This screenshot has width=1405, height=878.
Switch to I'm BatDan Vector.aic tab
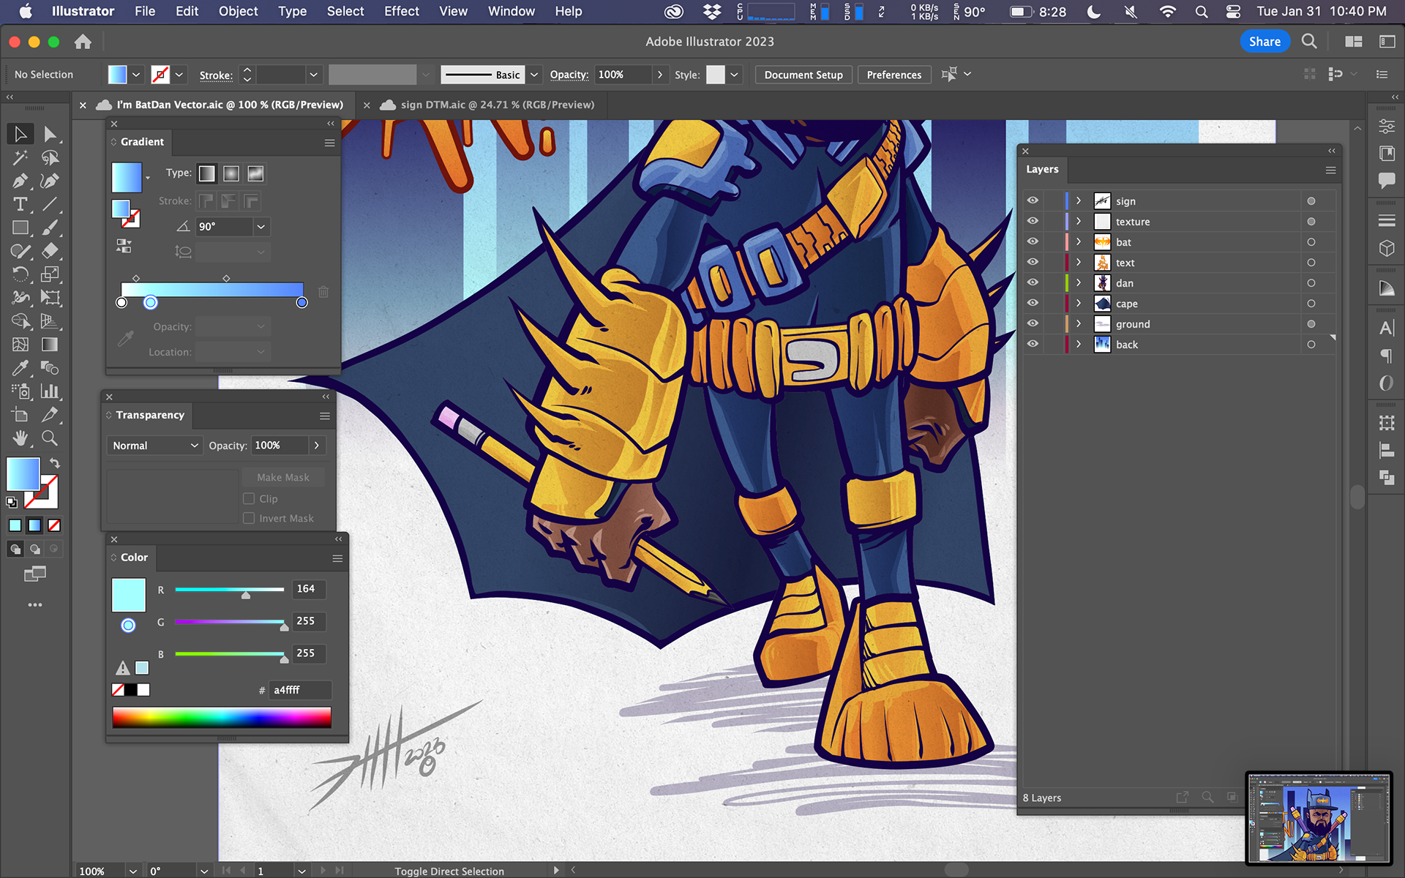point(230,105)
